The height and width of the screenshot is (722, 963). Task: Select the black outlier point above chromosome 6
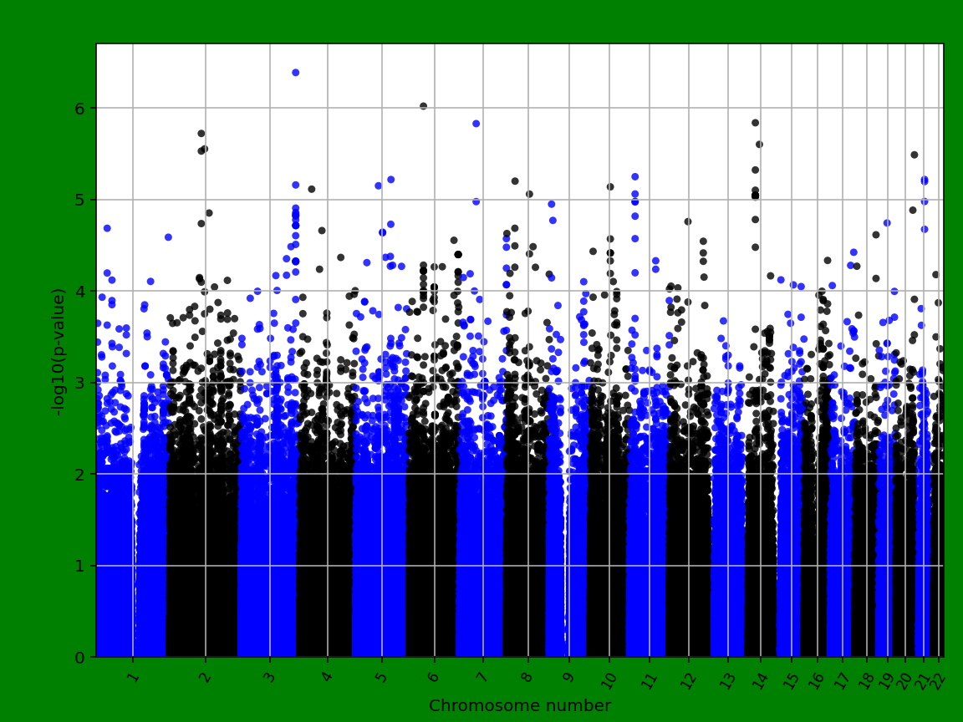point(422,105)
